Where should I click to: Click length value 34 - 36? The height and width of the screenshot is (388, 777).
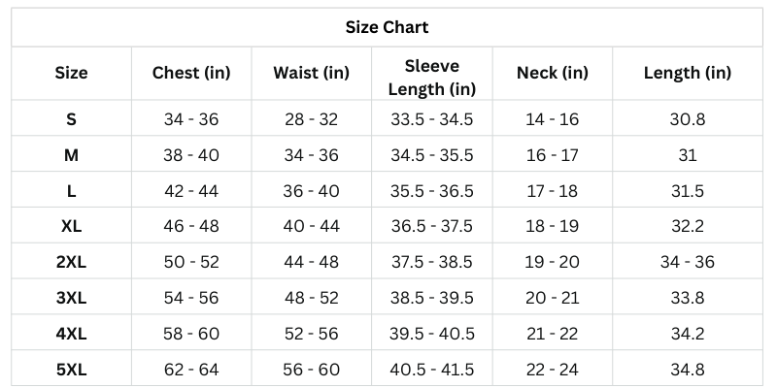tap(687, 262)
